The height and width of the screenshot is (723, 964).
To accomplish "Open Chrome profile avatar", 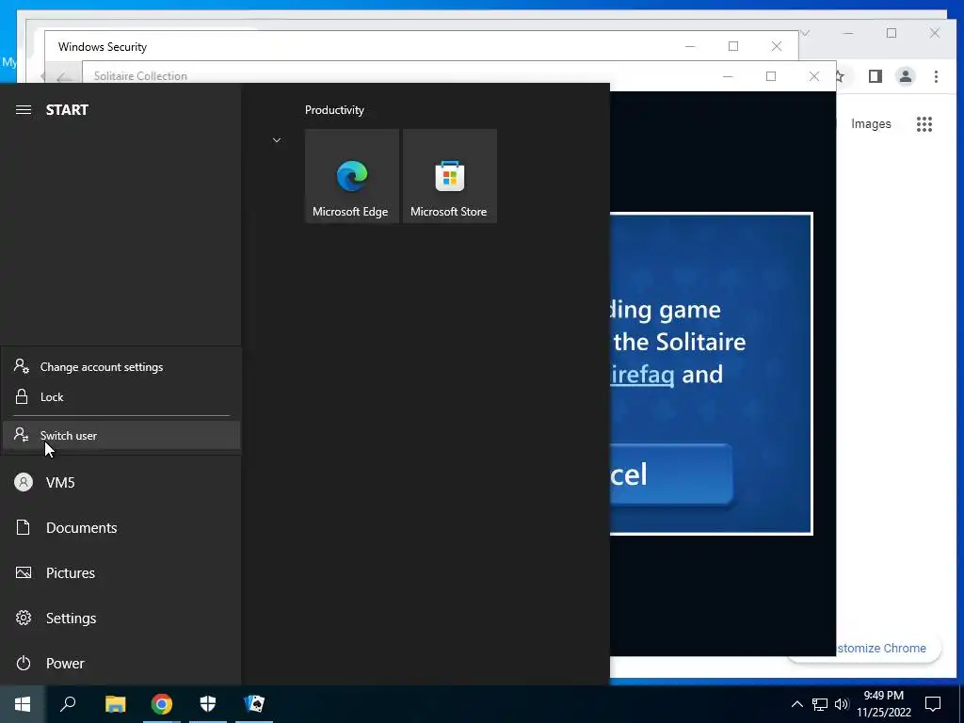I will click(906, 76).
